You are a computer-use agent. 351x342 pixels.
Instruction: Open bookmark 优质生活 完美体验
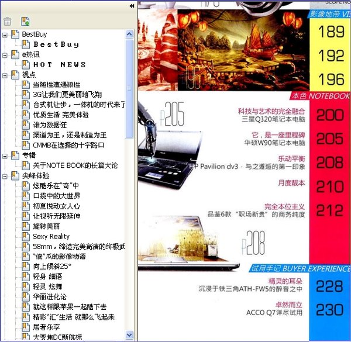pyautogui.click(x=61, y=115)
